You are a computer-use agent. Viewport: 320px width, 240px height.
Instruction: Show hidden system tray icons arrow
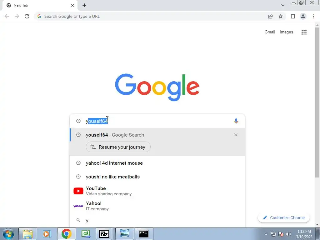pos(266,234)
